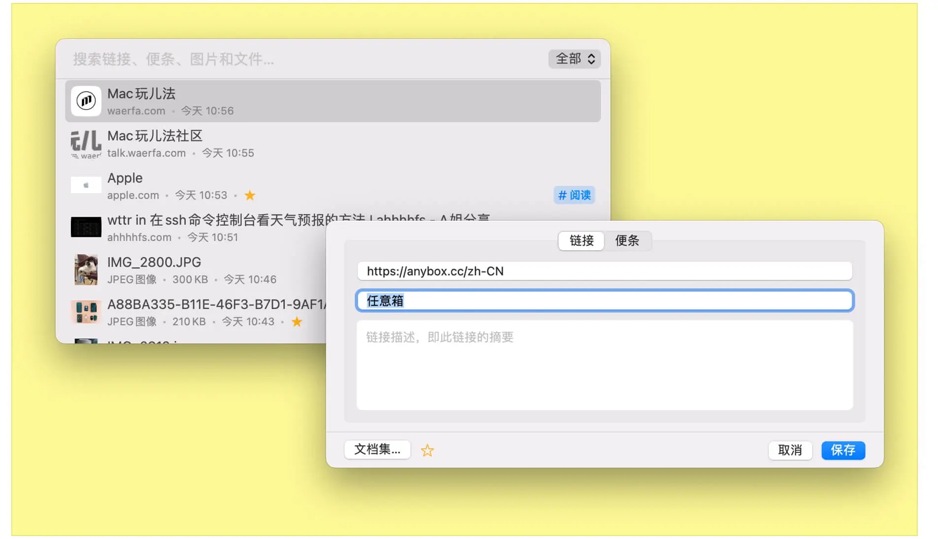Select the Mac玩儿法社区 title text
Image resolution: width=938 pixels, height=539 pixels.
(x=155, y=136)
